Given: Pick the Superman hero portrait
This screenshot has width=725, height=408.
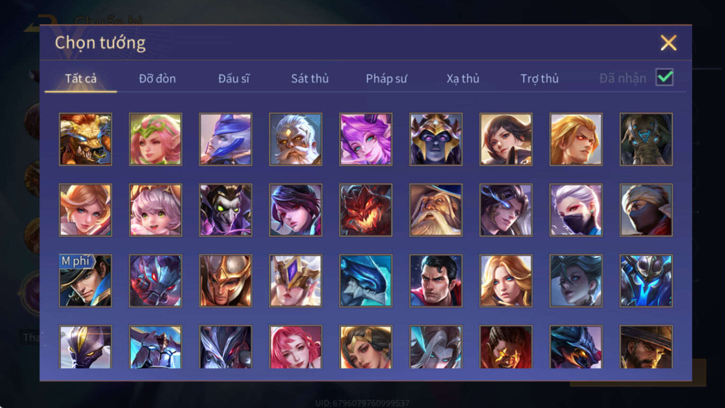Looking at the screenshot, I should pyautogui.click(x=436, y=281).
